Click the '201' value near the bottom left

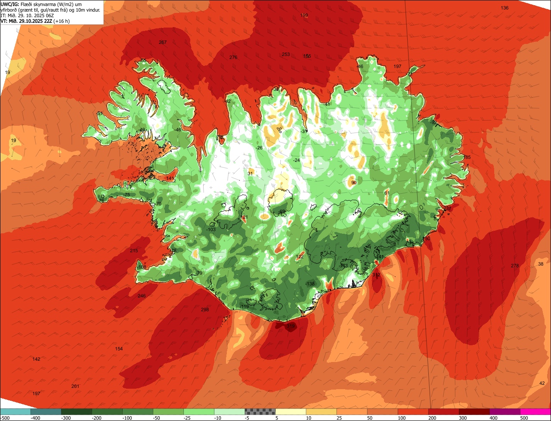(75, 386)
